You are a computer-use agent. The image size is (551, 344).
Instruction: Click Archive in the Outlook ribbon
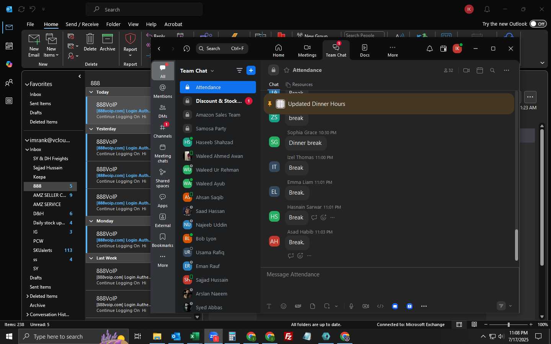(108, 42)
